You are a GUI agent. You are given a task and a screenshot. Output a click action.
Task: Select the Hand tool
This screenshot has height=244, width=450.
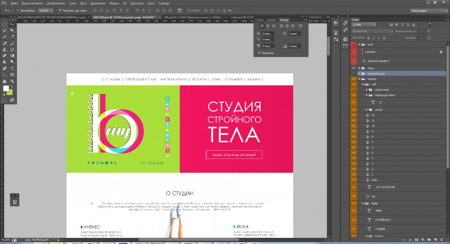pos(4,81)
